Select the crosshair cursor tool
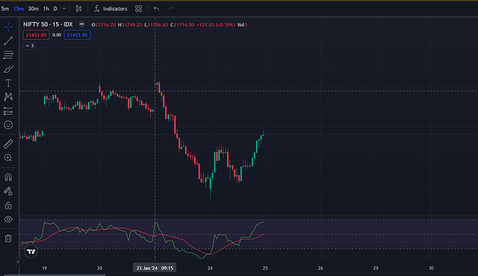 8,27
